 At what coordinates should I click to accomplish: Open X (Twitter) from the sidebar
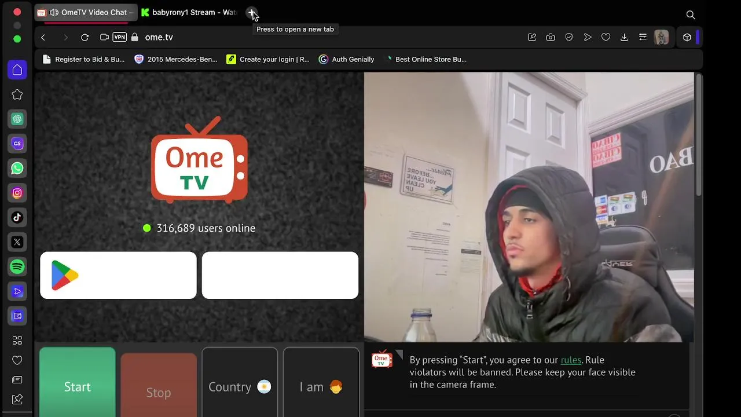(17, 242)
